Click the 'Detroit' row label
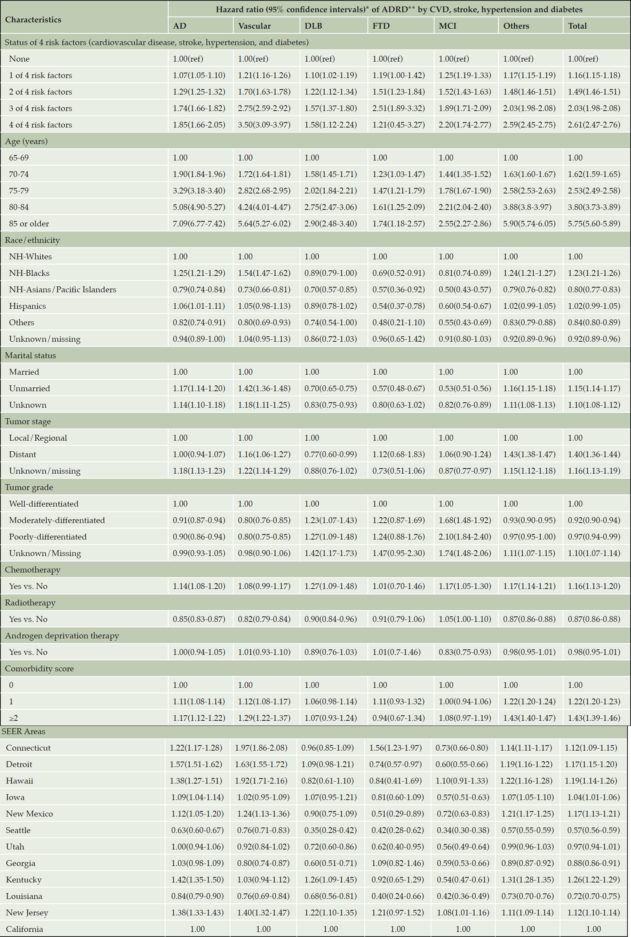The image size is (631, 937). point(19,764)
